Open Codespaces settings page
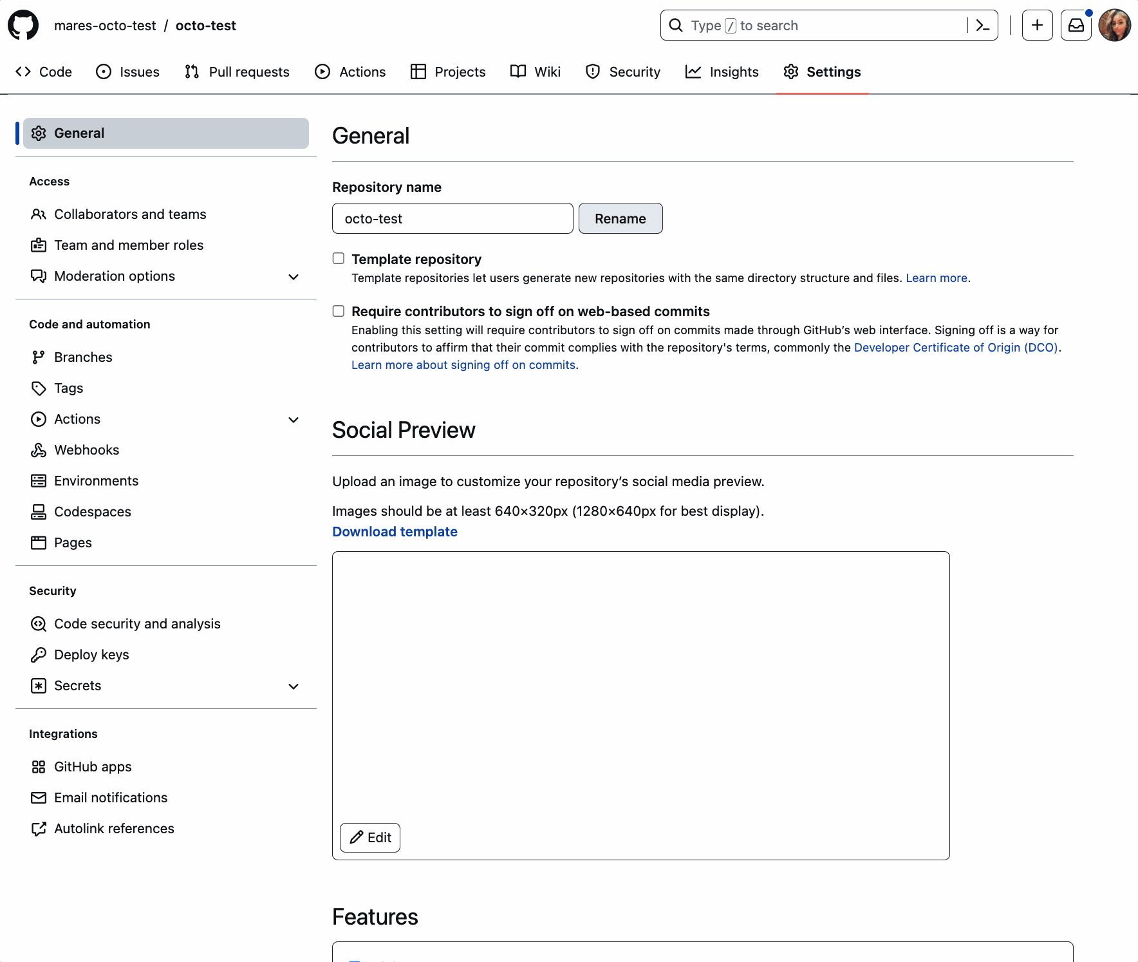The image size is (1138, 962). pos(92,512)
